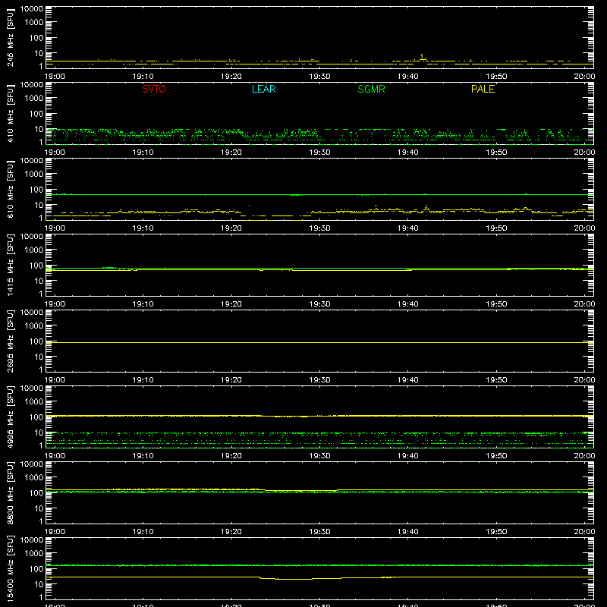This screenshot has height=607, width=607.
Task: Click the 19:00 label on 1415 MHz time axis
Action: (55, 304)
